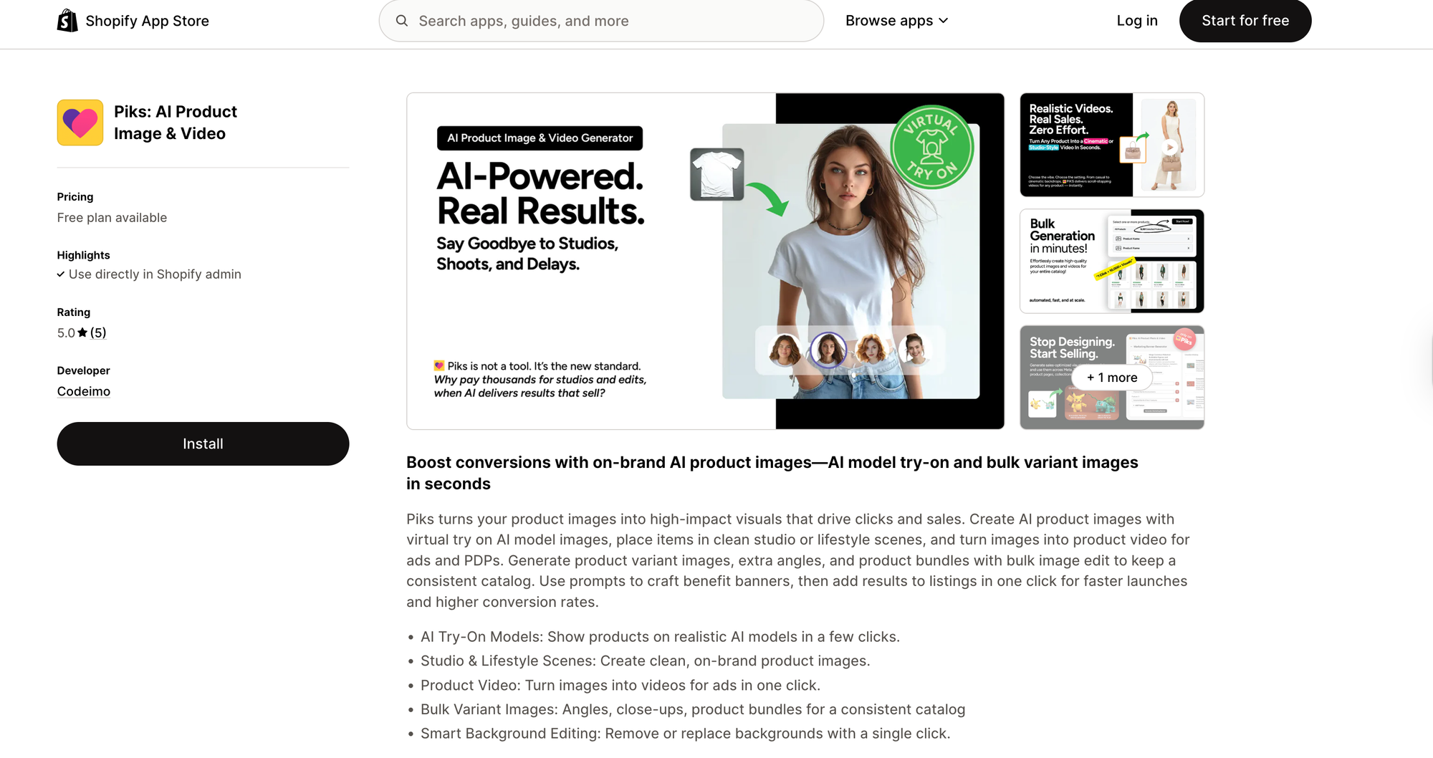The height and width of the screenshot is (758, 1433).
Task: Click Log in
Action: click(x=1137, y=21)
